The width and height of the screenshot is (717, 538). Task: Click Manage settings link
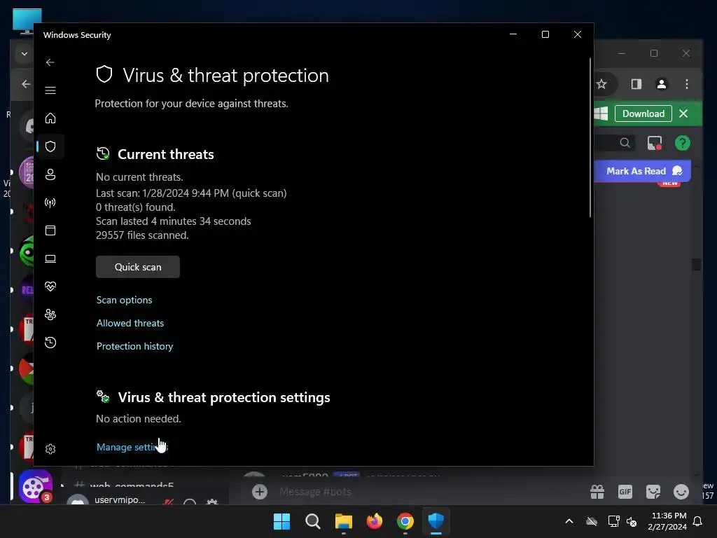[132, 447]
